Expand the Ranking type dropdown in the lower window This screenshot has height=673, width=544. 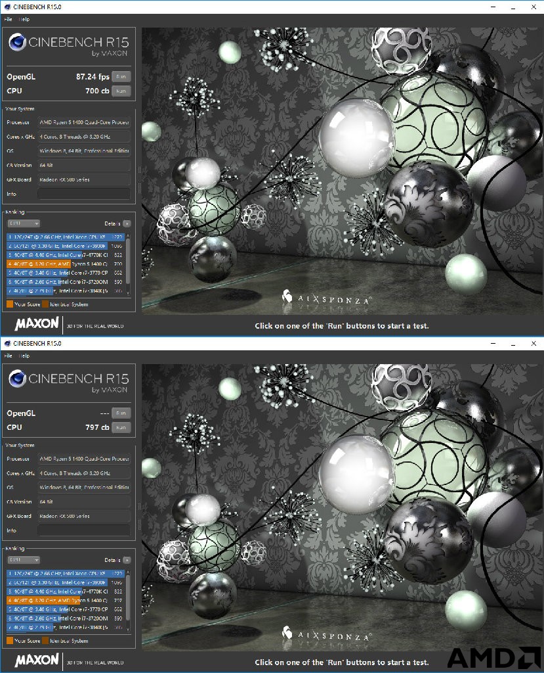pos(24,560)
